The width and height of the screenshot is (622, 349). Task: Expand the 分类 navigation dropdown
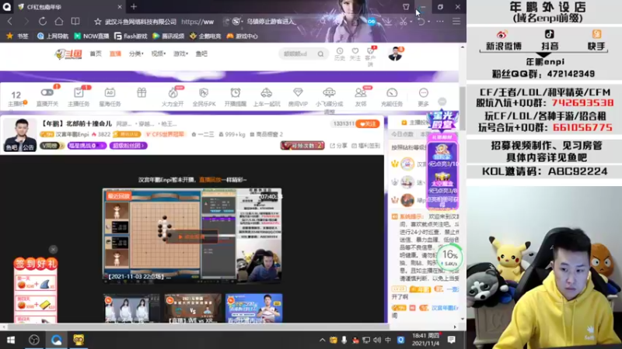[x=136, y=54]
